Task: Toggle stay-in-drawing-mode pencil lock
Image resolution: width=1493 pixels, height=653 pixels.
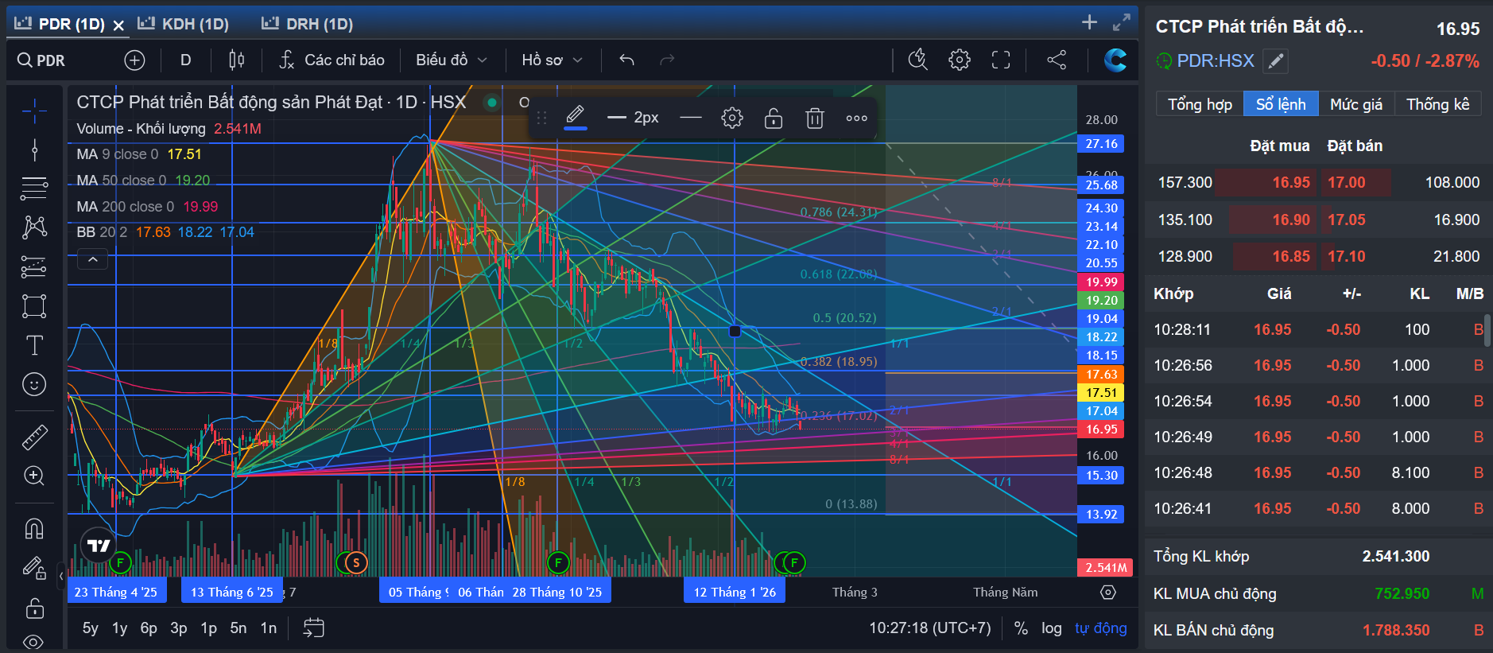Action: pyautogui.click(x=34, y=568)
